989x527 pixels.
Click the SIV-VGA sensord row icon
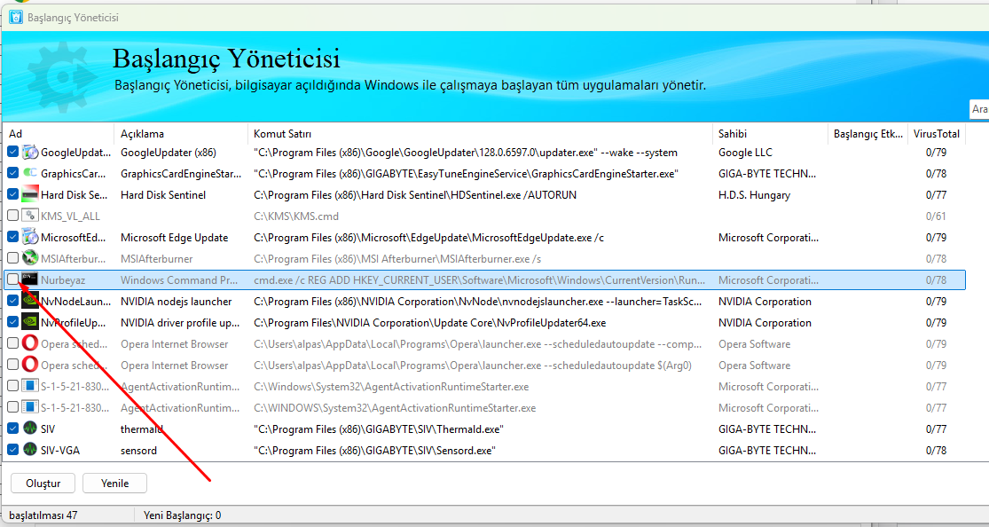click(29, 451)
